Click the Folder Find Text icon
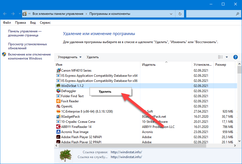242x164 pixels. (58, 96)
